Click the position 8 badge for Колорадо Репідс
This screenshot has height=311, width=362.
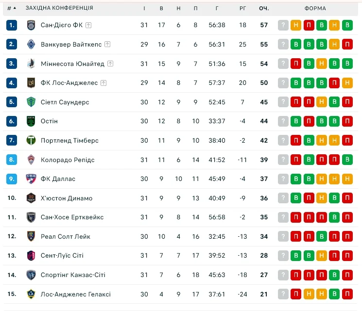click(12, 160)
